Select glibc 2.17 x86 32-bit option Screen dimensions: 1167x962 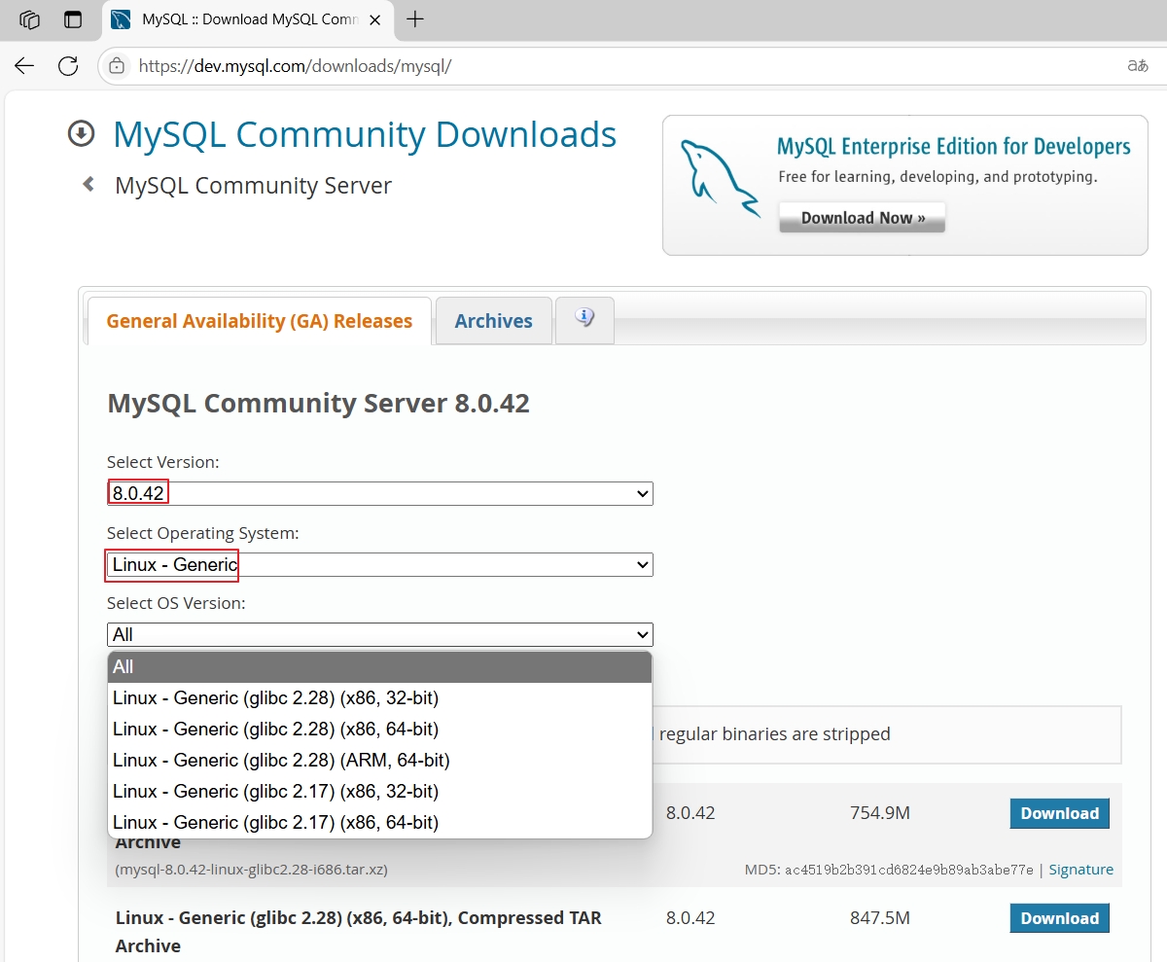379,792
